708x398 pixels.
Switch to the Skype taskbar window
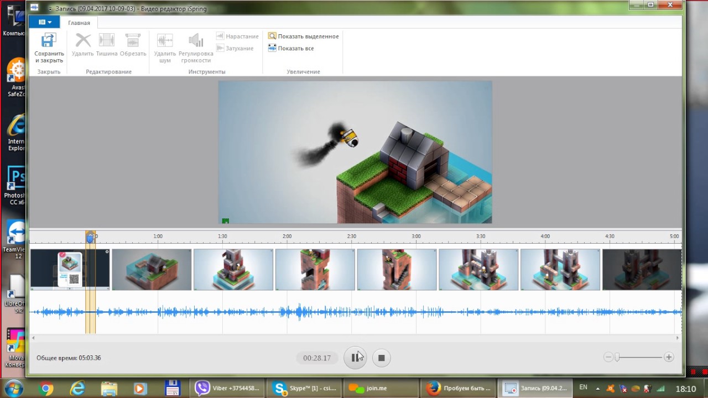pyautogui.click(x=304, y=388)
